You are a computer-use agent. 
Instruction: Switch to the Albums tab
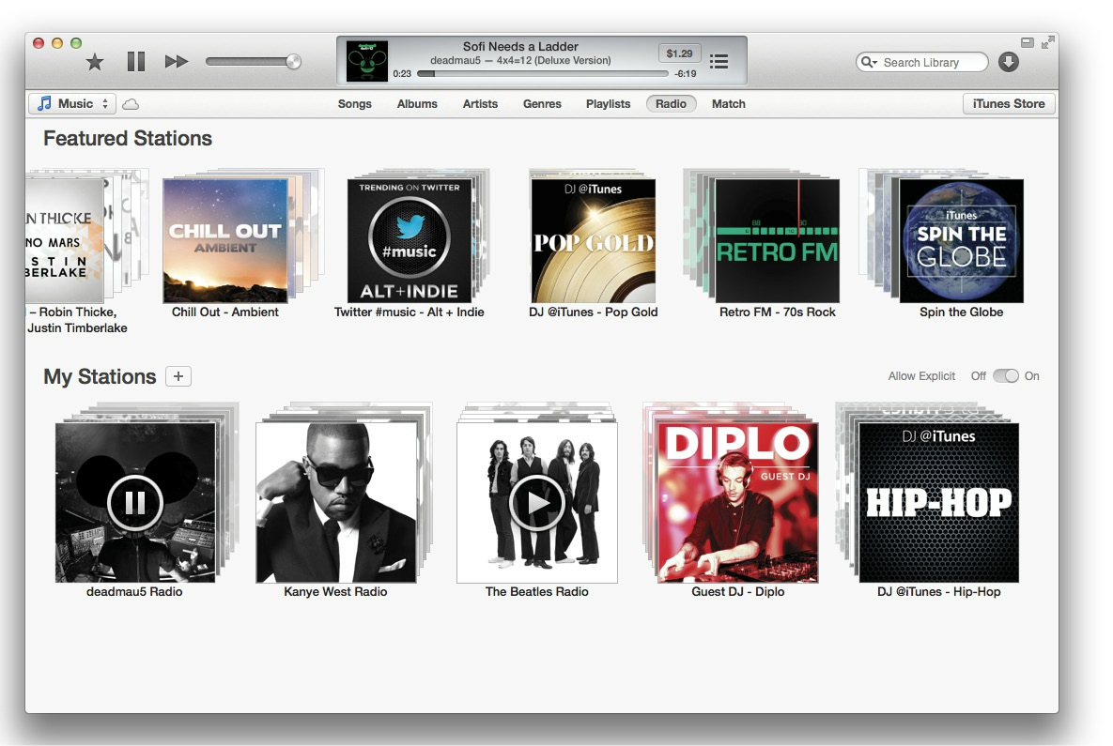click(417, 103)
